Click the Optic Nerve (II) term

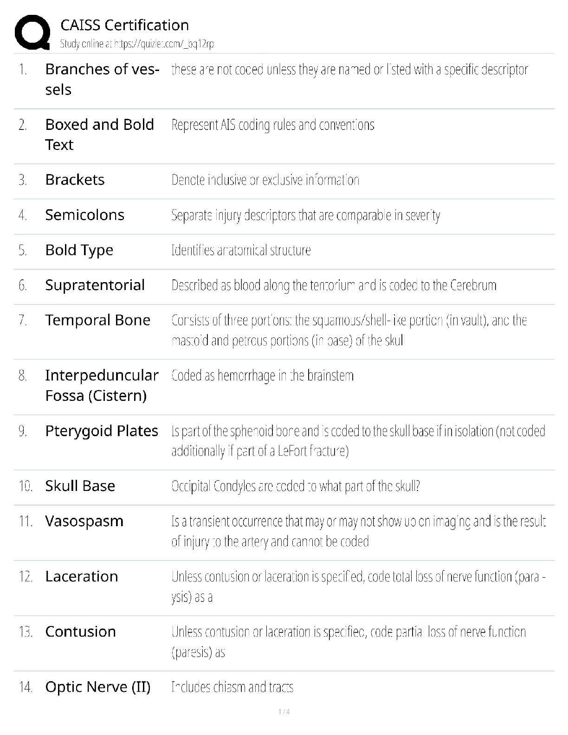(97, 687)
